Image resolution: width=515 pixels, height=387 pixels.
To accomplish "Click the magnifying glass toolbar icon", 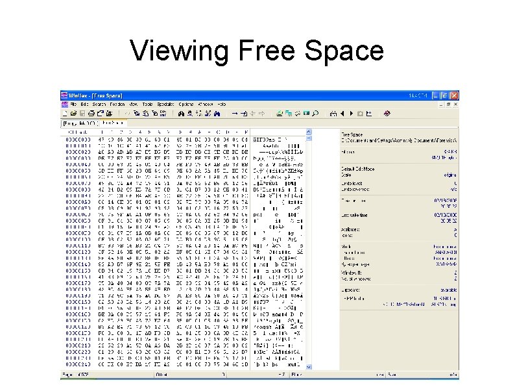I will click(315, 114).
